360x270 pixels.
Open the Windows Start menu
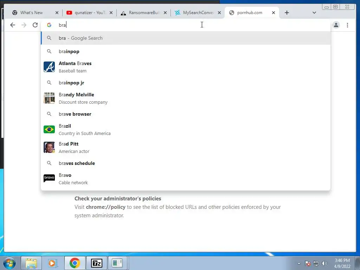tap(9, 263)
